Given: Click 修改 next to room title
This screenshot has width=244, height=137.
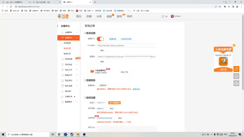Looking at the screenshot, I should point(111,109).
